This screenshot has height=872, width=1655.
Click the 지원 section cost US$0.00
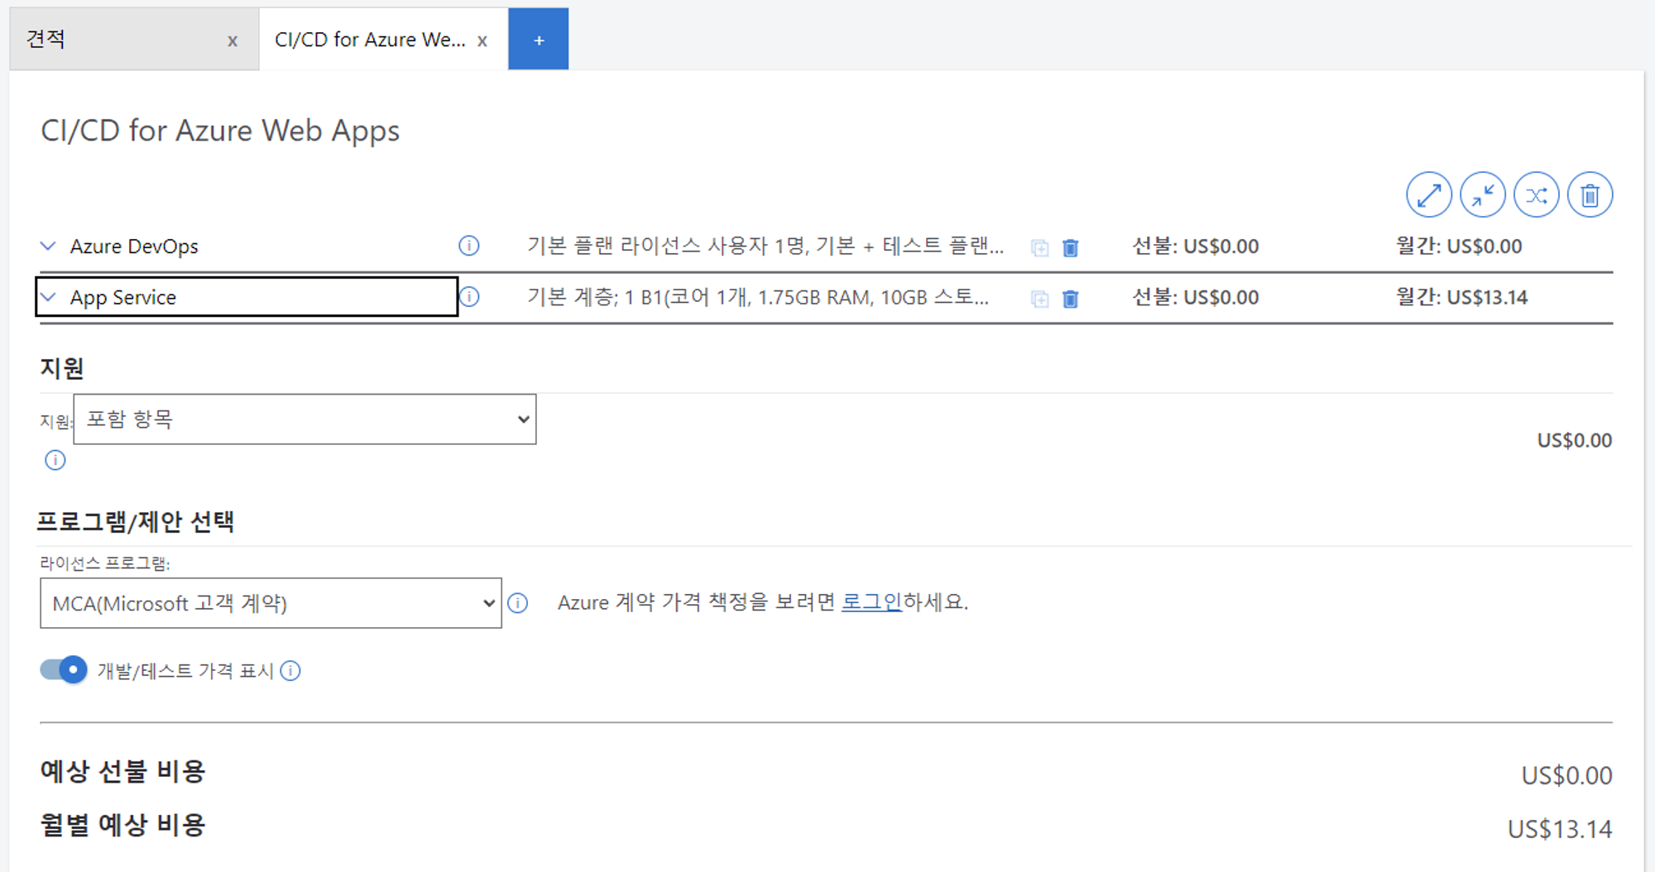click(1575, 440)
